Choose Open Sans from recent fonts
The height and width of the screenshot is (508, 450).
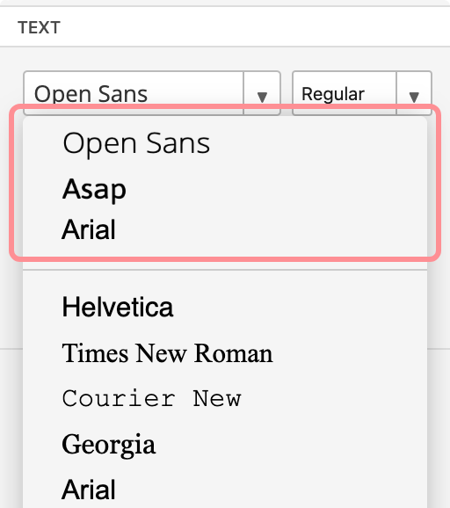[225, 143]
